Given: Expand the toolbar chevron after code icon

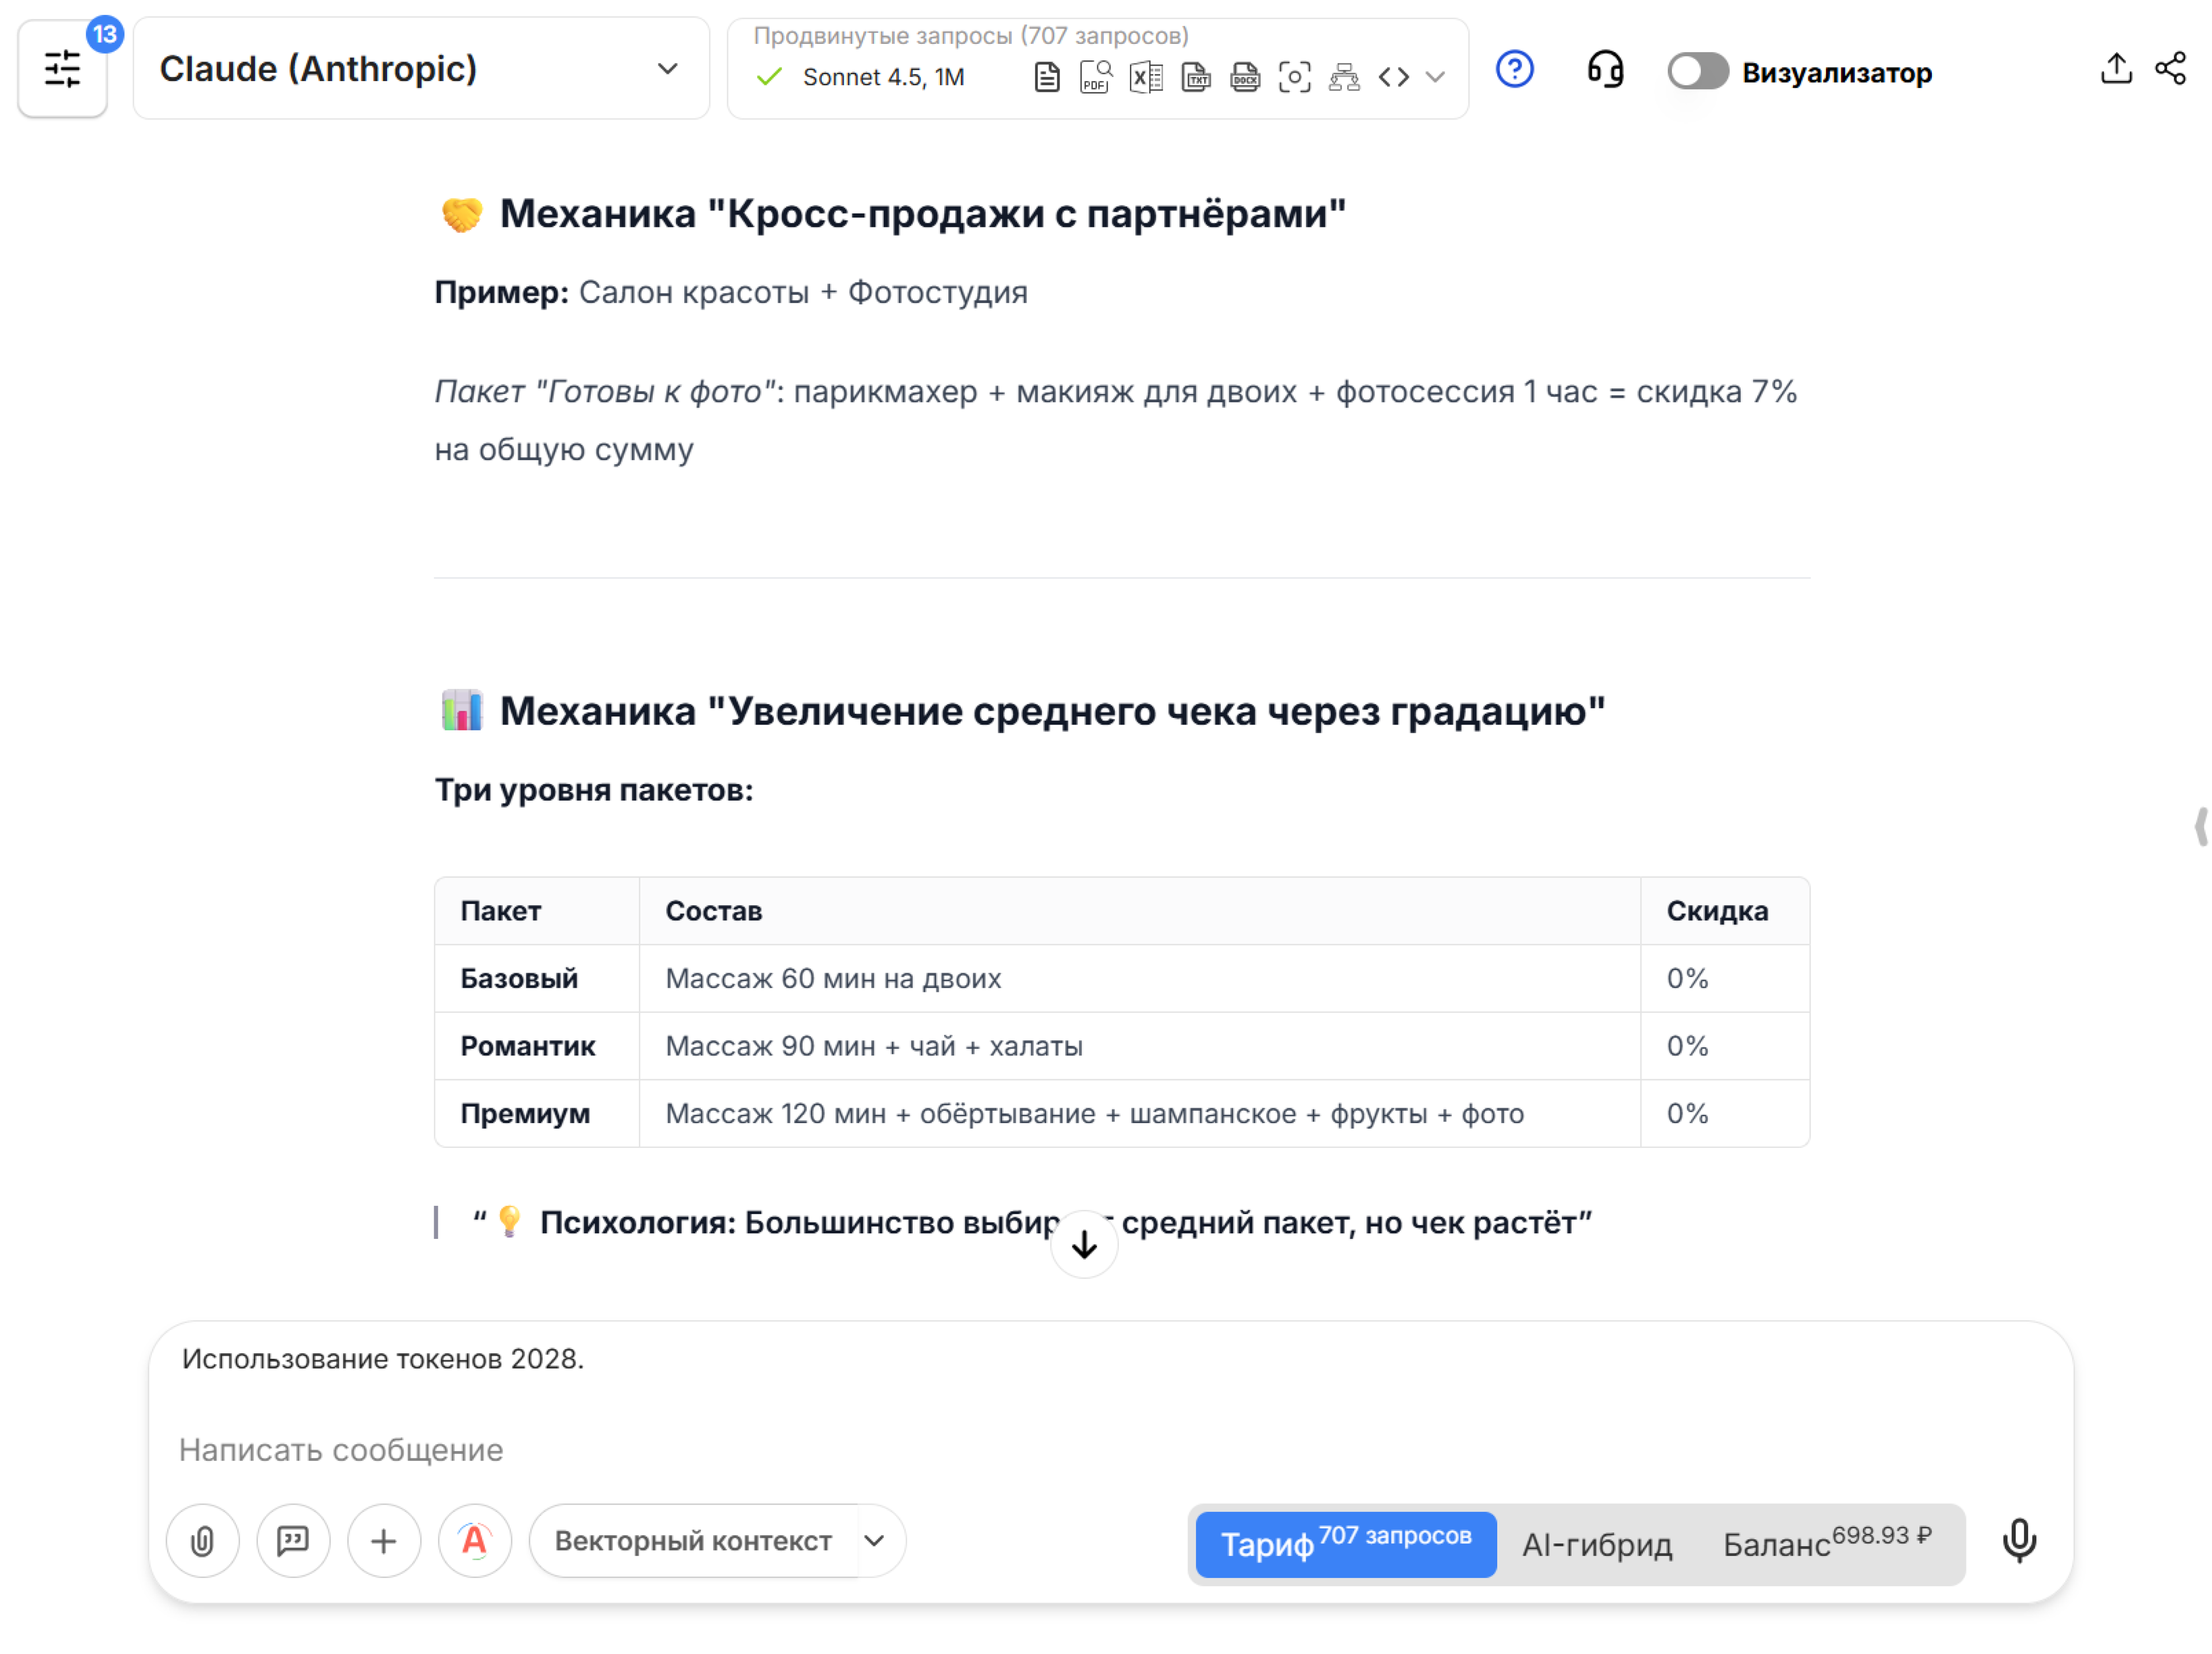Looking at the screenshot, I should 1437,77.
